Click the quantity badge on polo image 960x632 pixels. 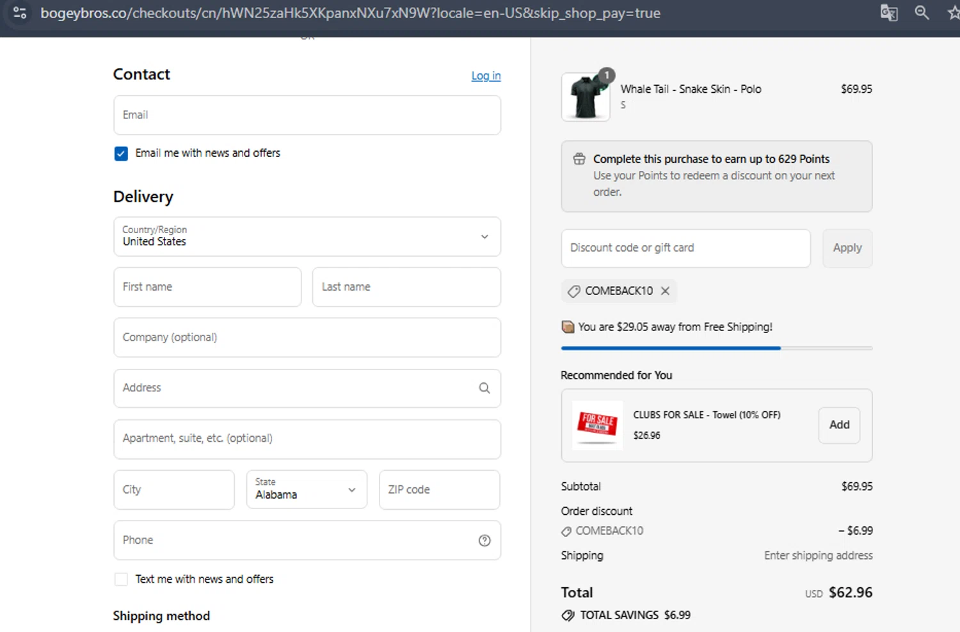pos(606,76)
